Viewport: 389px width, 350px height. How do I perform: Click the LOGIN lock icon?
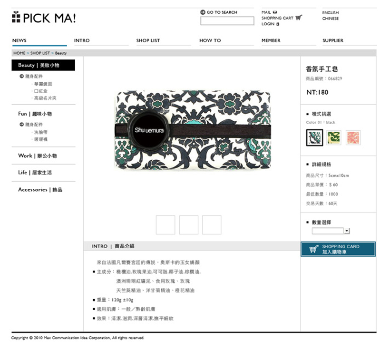click(x=278, y=24)
